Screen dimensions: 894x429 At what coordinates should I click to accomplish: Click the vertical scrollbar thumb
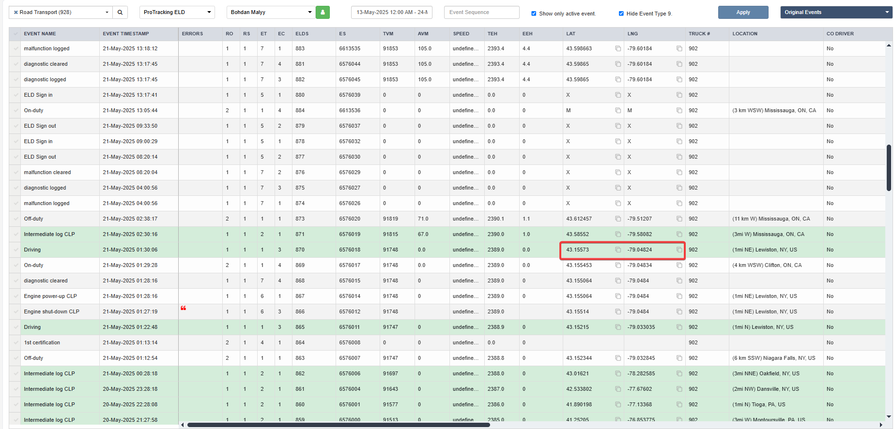(x=889, y=167)
